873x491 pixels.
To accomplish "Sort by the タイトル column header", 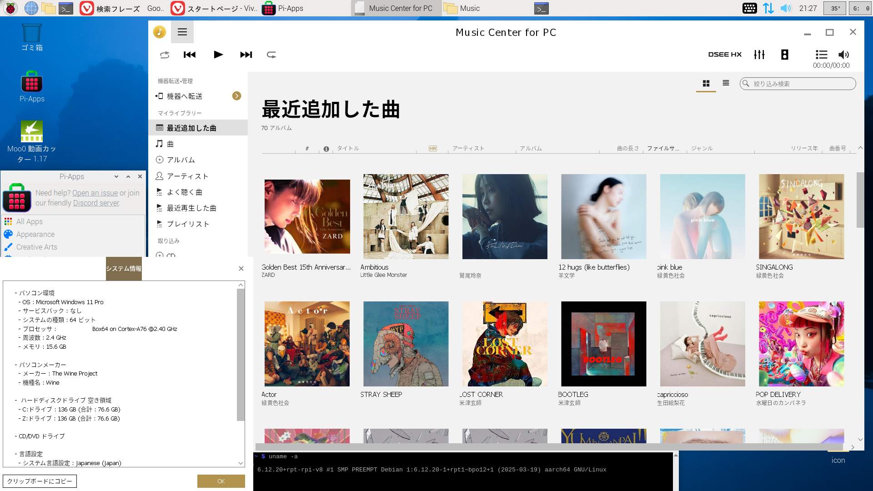I will tap(348, 148).
